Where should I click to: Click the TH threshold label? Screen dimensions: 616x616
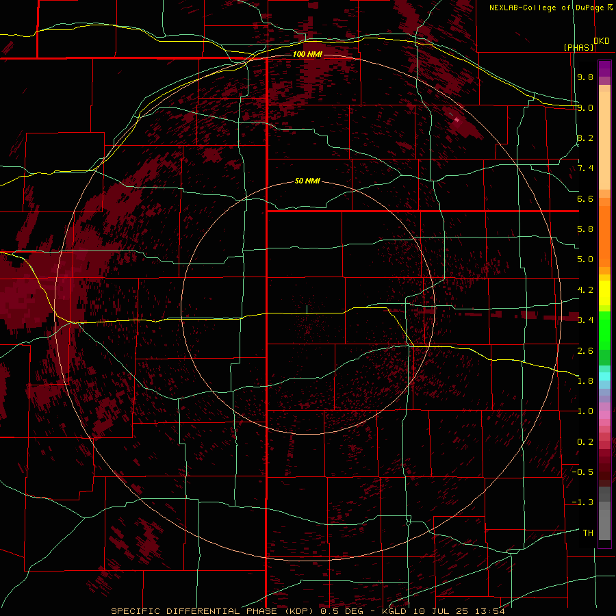pyautogui.click(x=588, y=533)
